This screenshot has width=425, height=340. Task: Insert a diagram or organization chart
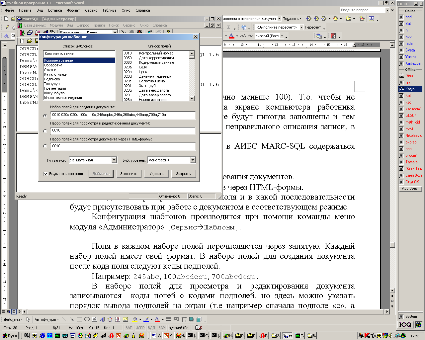click(x=110, y=319)
